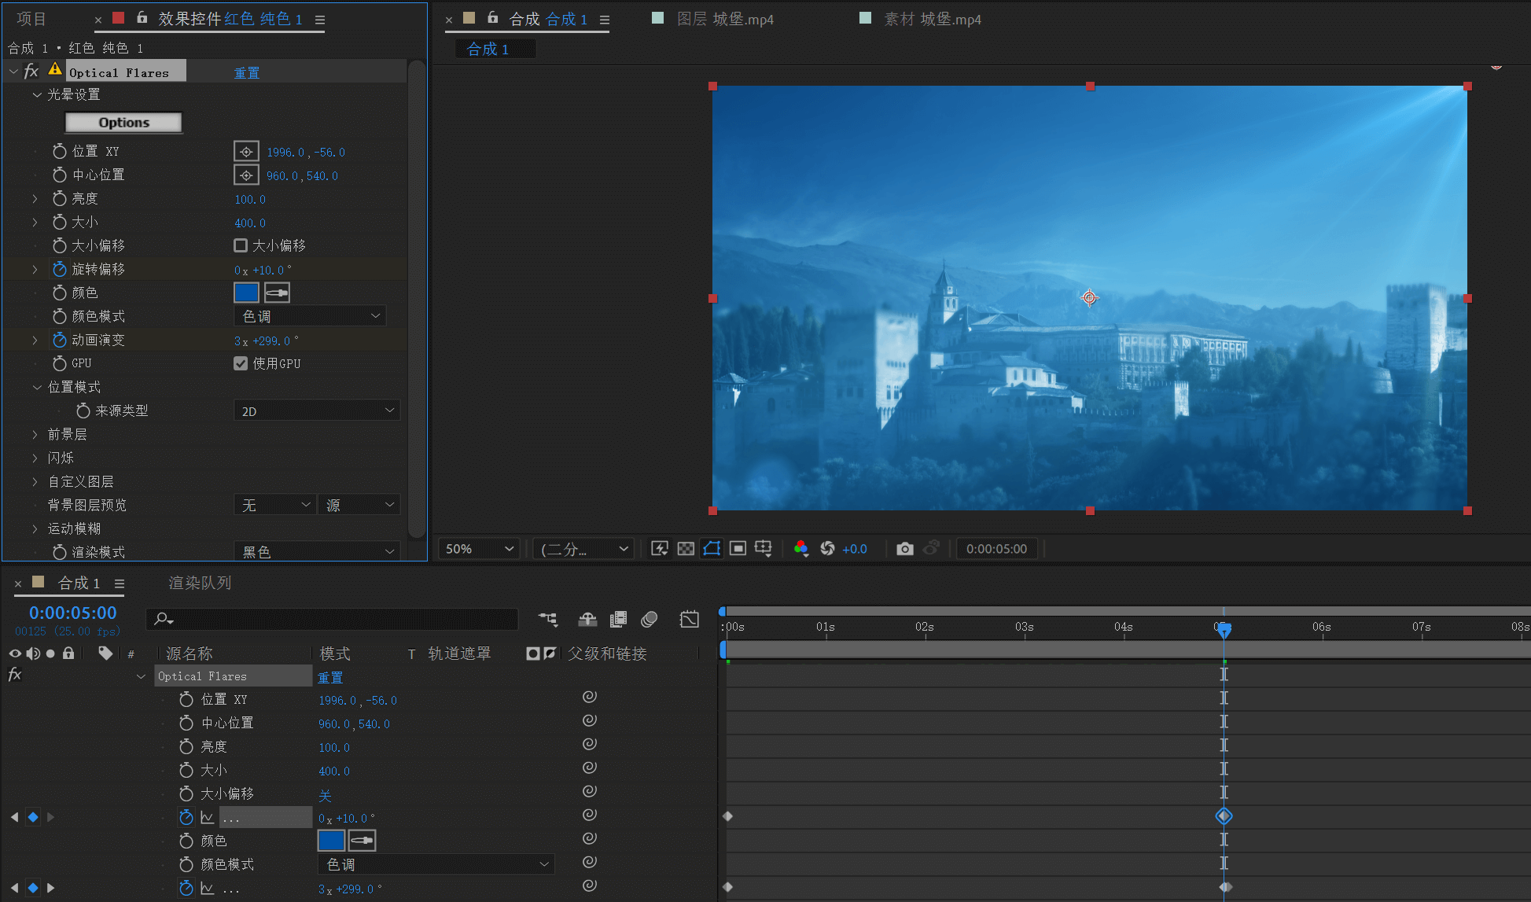Click 重置 link in effect controls
The height and width of the screenshot is (902, 1531).
pyautogui.click(x=247, y=72)
